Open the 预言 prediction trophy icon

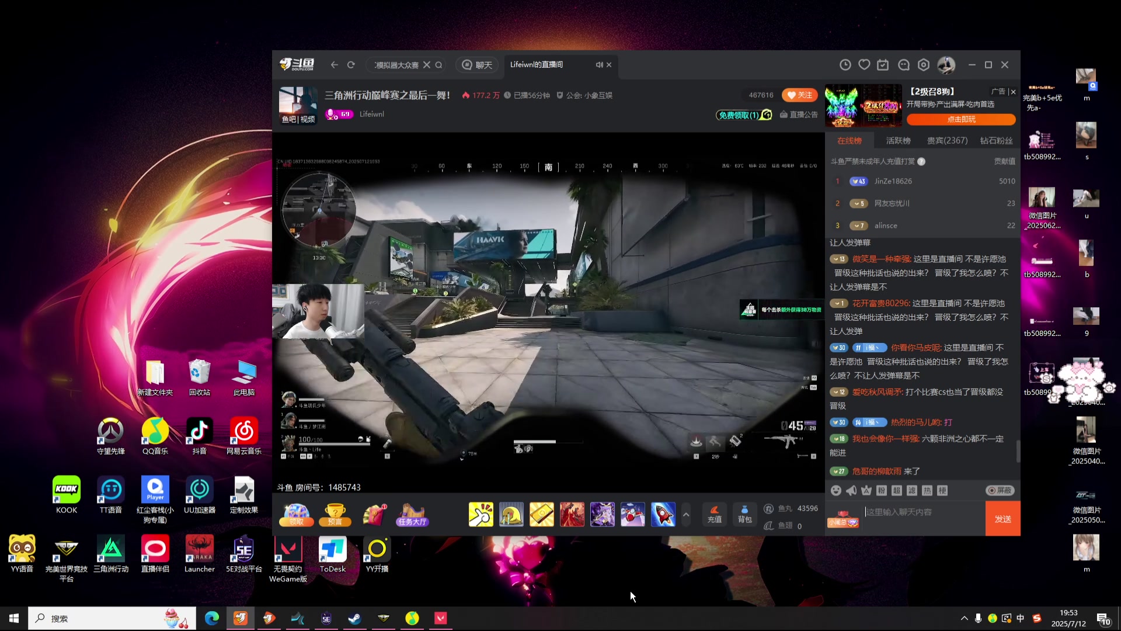click(x=335, y=515)
